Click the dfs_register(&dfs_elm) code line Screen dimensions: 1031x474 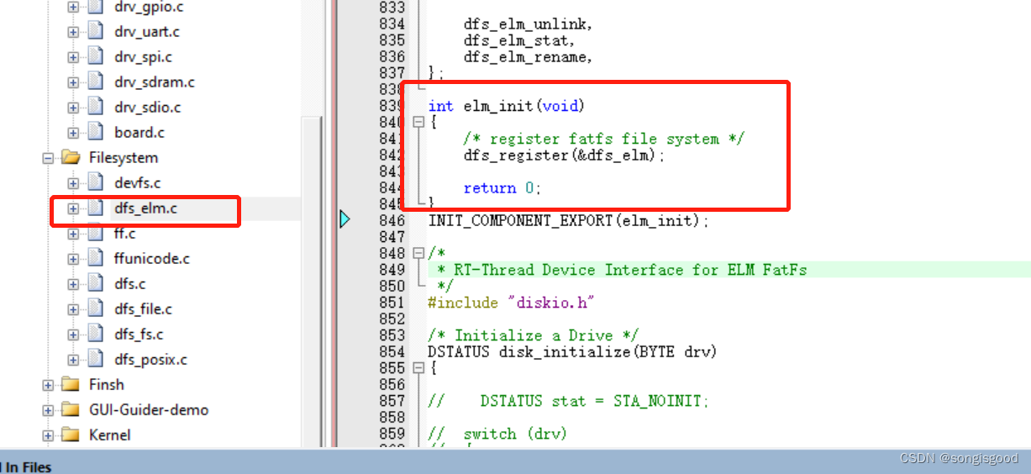[x=564, y=155]
